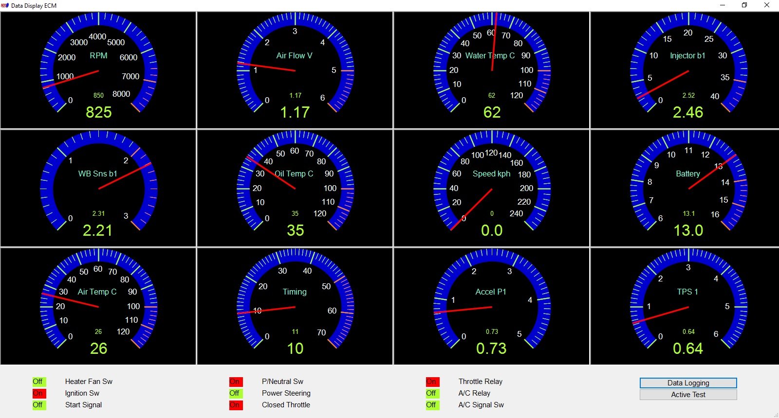This screenshot has width=779, height=418.
Task: Select the RPM gauge
Action: [98, 70]
